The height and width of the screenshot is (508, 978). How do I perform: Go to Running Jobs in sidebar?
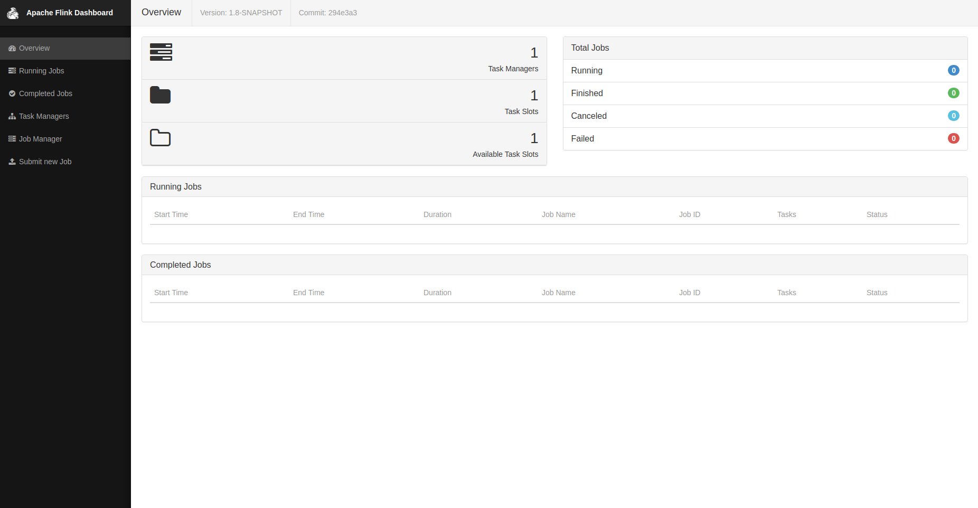65,71
